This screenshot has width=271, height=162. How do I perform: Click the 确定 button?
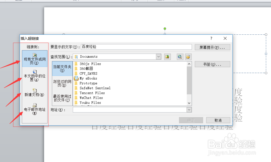click(x=191, y=120)
